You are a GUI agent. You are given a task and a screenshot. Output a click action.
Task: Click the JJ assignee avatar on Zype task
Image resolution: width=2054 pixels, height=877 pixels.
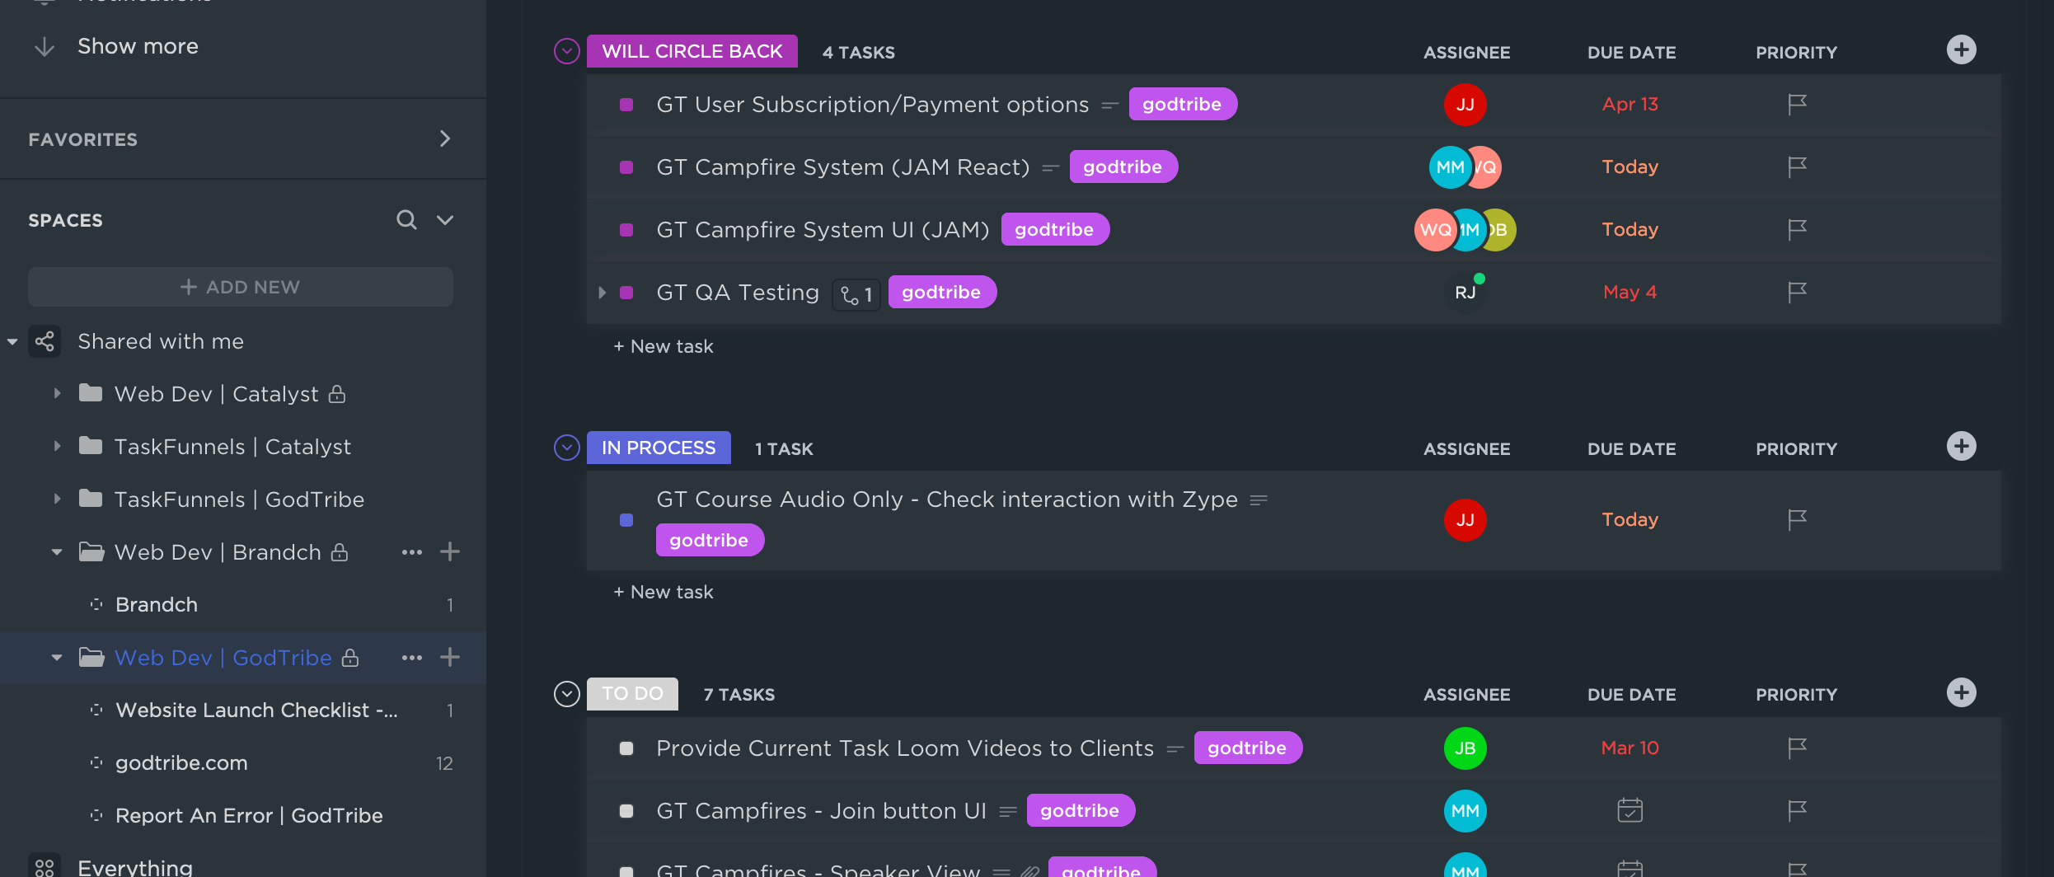(x=1465, y=520)
